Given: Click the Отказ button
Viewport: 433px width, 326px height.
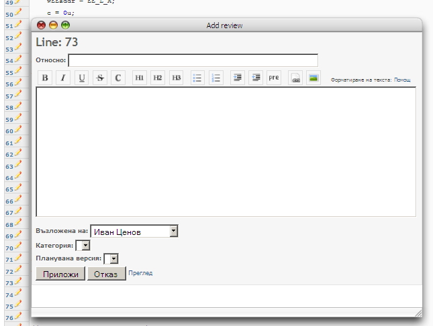Looking at the screenshot, I should (107, 274).
